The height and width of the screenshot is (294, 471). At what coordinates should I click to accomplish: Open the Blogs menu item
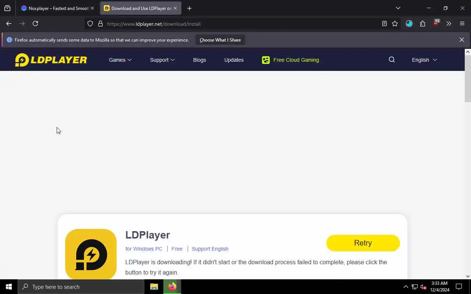pos(199,60)
